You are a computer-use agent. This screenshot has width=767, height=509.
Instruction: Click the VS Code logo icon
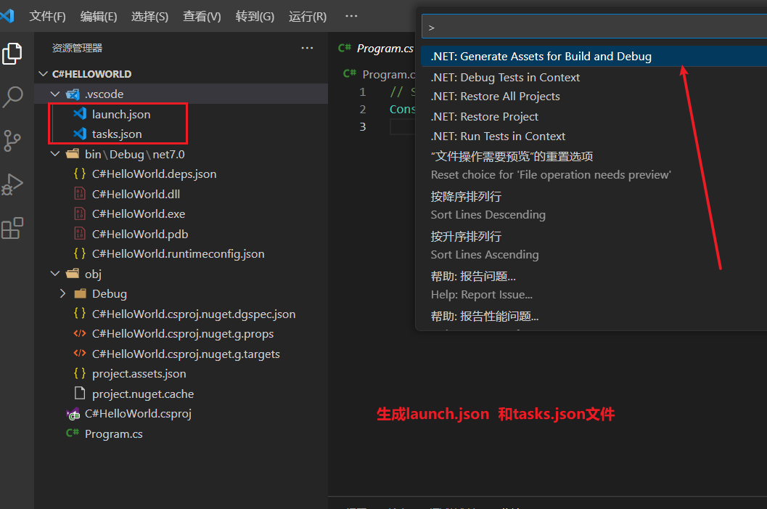pyautogui.click(x=7, y=16)
